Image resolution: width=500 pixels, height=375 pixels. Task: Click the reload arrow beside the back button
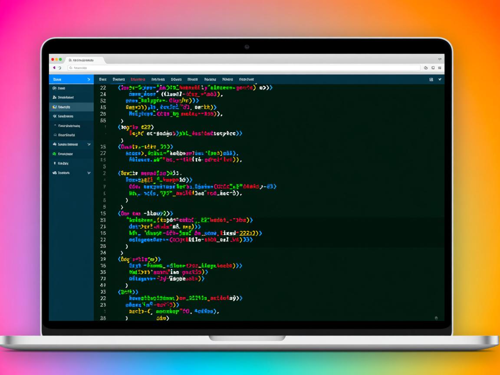point(59,68)
